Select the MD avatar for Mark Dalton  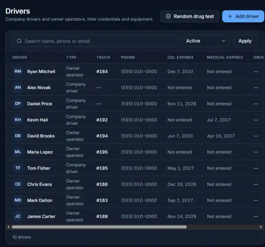[18, 200]
